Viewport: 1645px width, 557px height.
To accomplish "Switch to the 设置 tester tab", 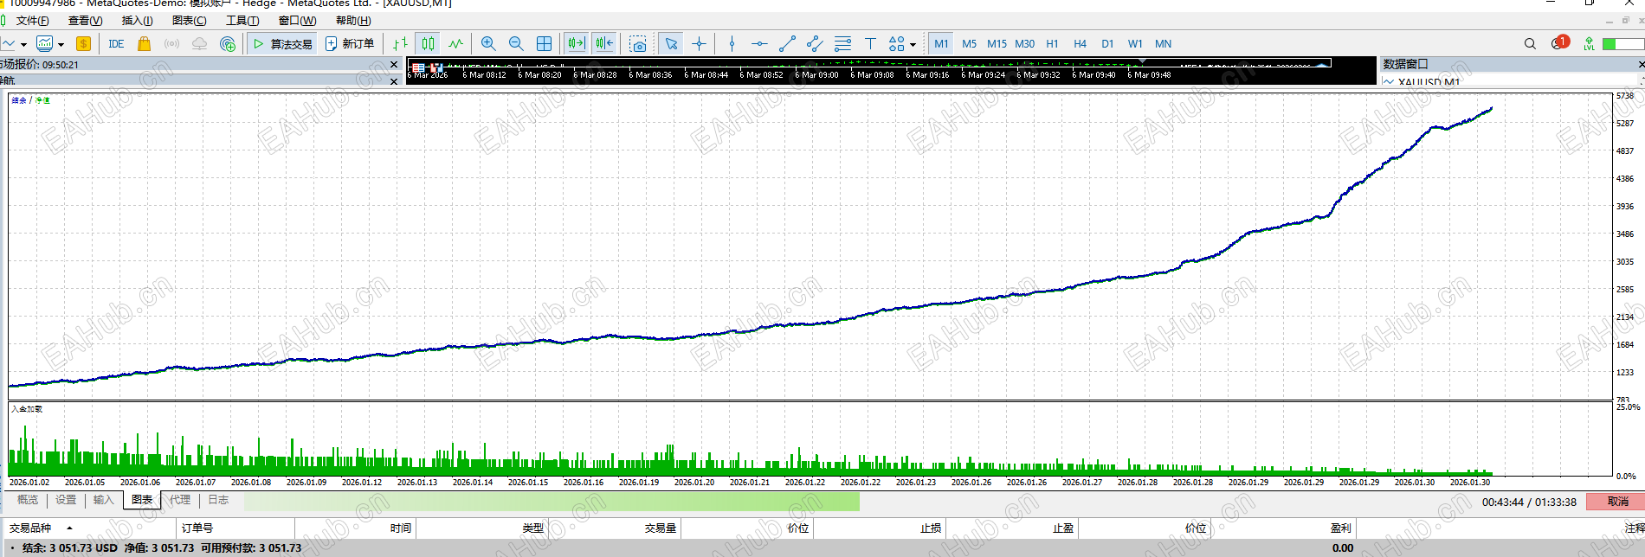I will [x=66, y=500].
